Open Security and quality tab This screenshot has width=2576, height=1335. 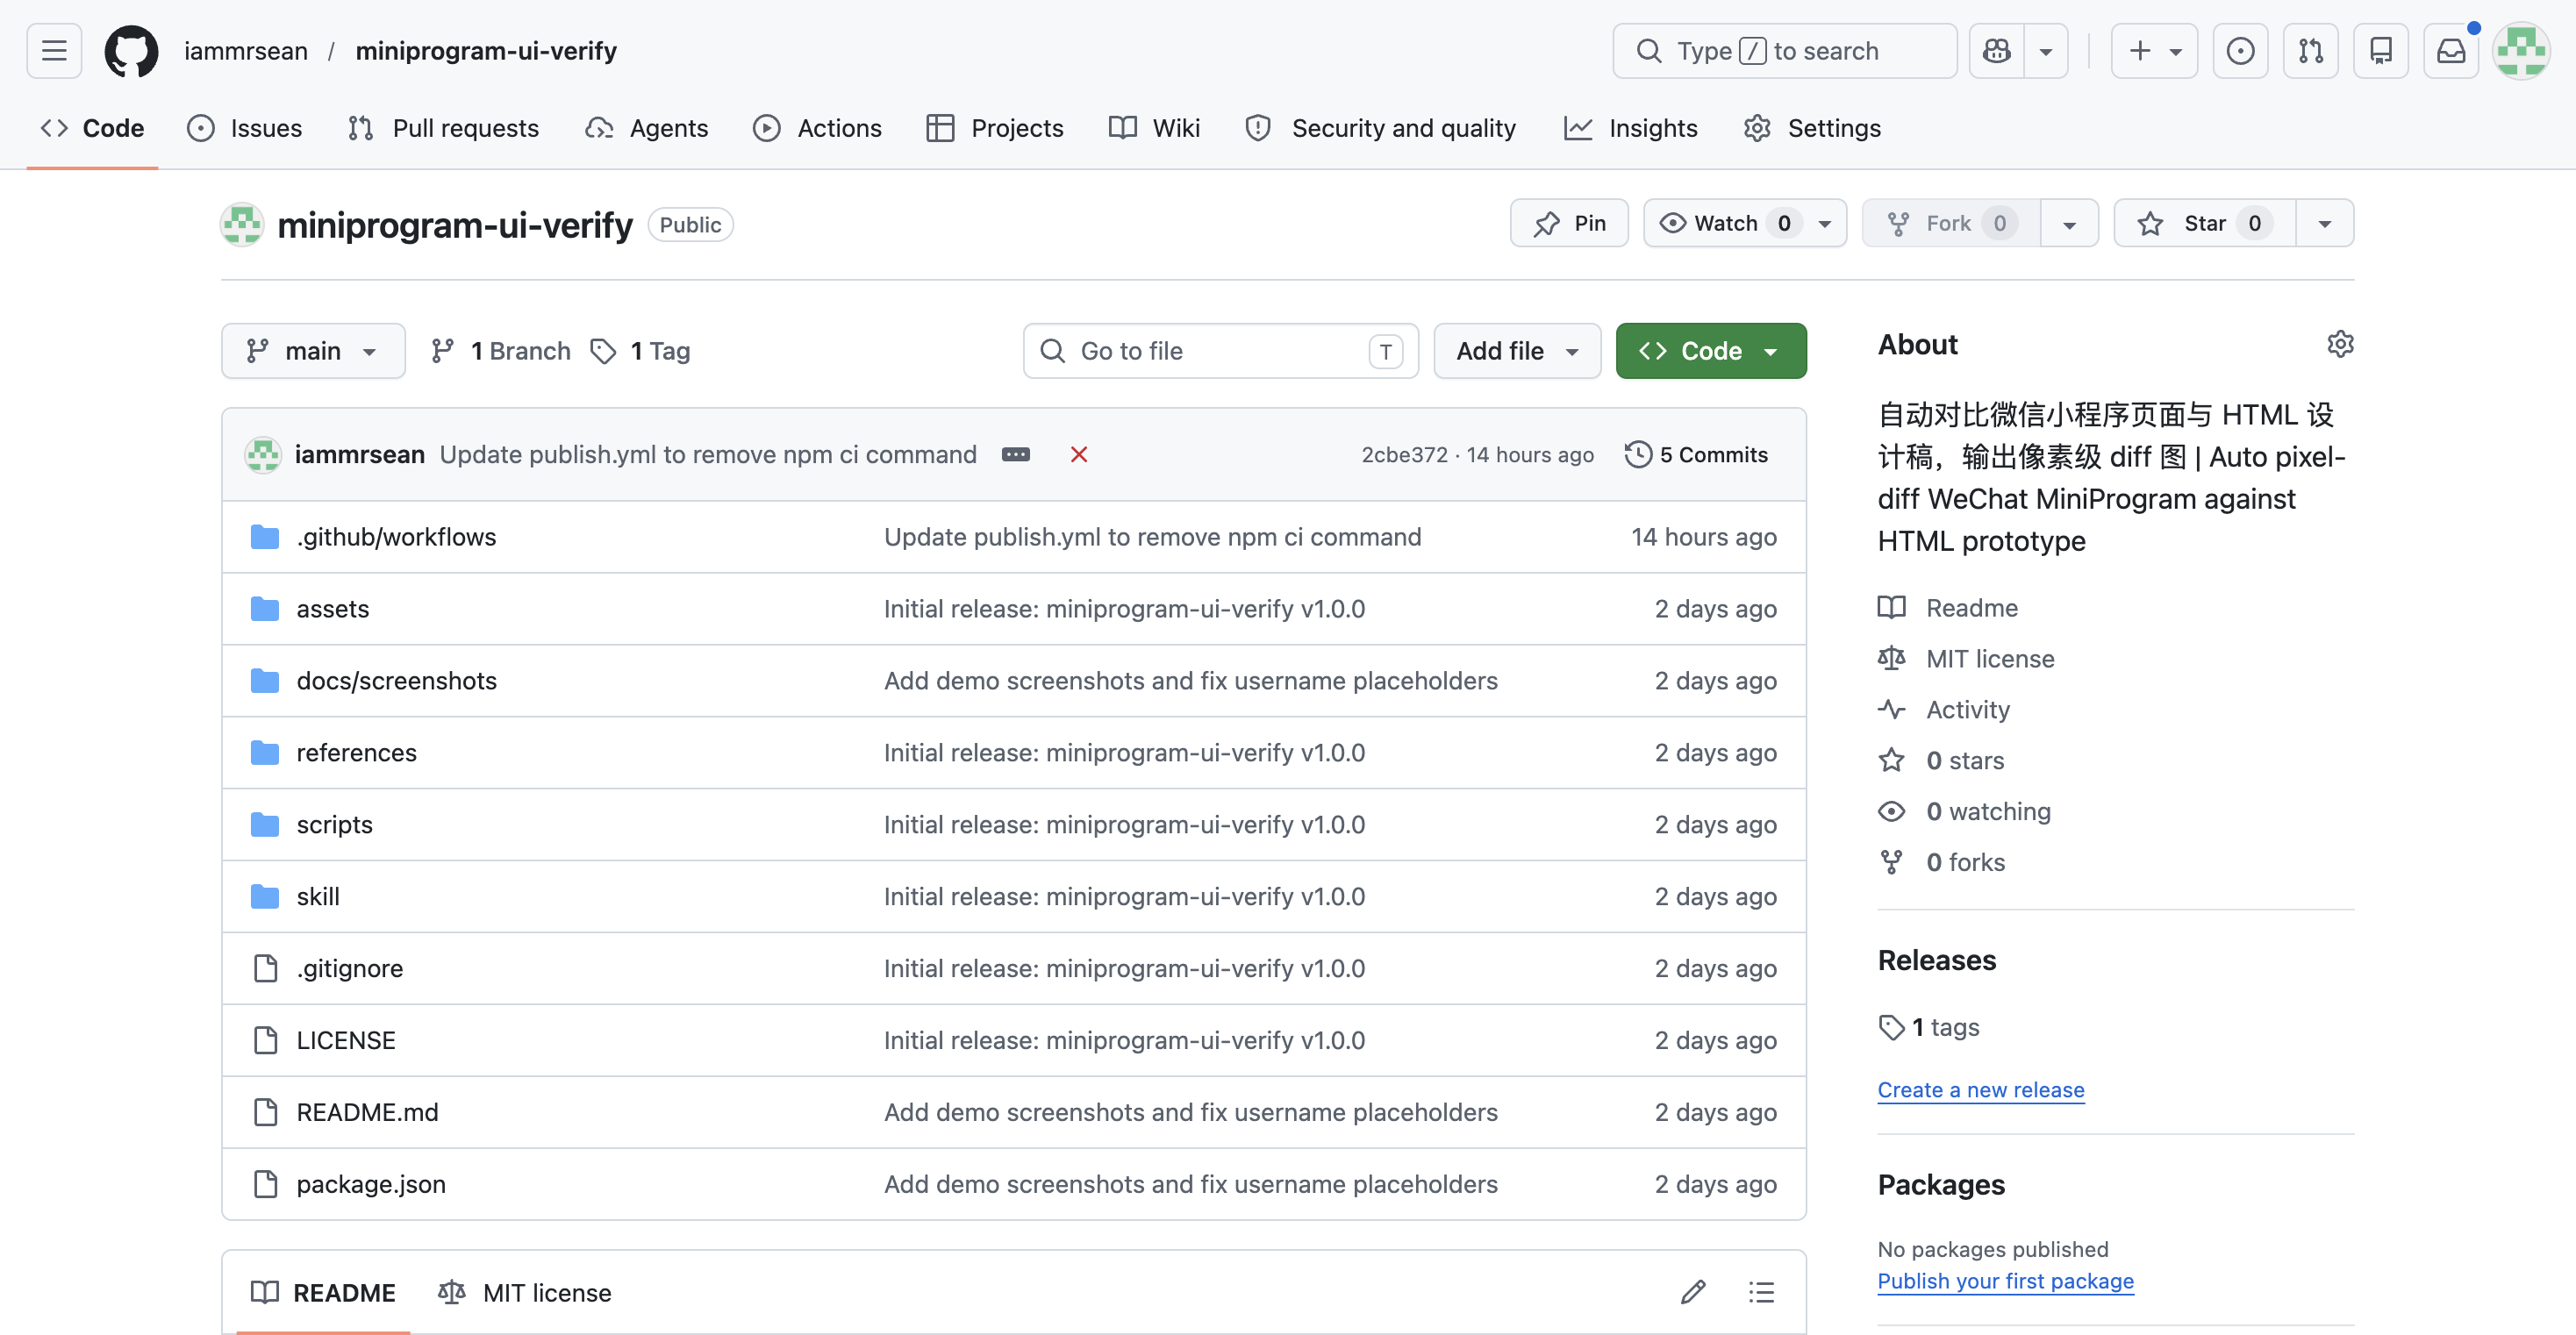click(x=1381, y=128)
